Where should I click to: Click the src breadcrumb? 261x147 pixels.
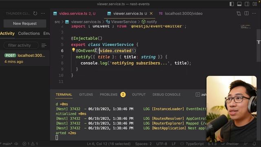point(57,22)
